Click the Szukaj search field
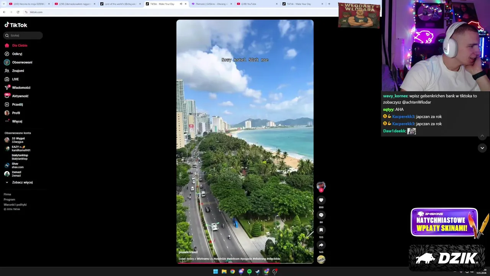Viewport: 490px width, 276px height. click(23, 35)
